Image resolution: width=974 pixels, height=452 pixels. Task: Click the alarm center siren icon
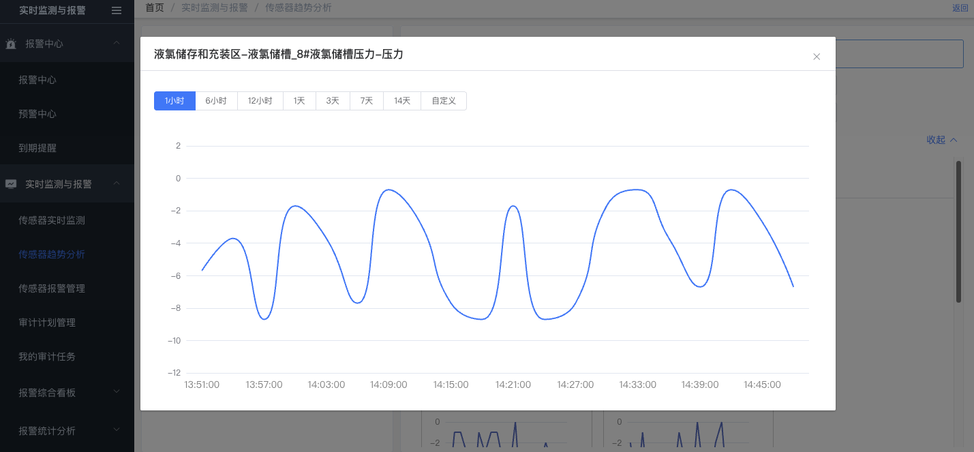pyautogui.click(x=11, y=44)
